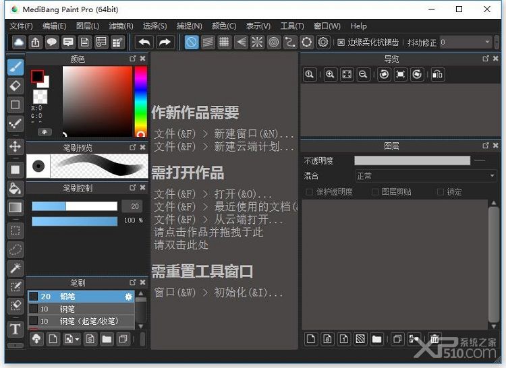Select the Shape rectangle tool
This screenshot has height=368, width=506.
(16, 104)
